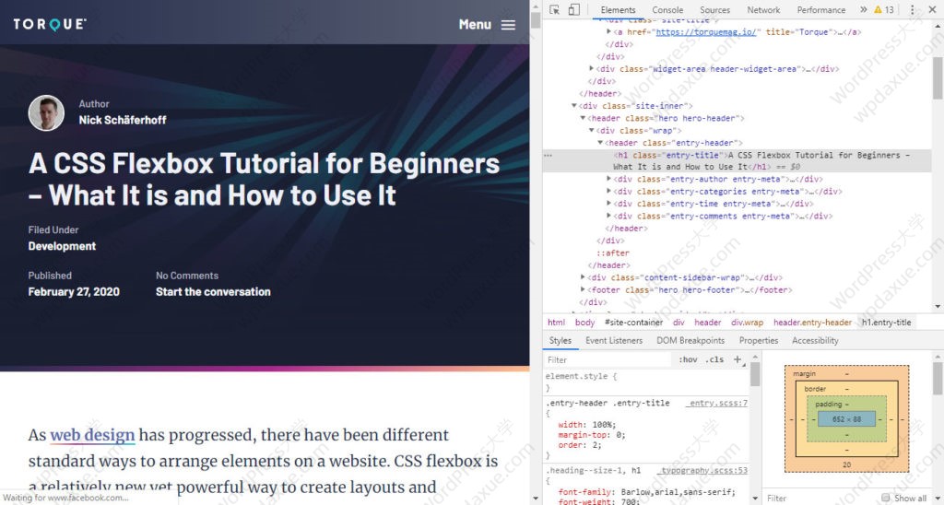Click the margin bottom value 20

point(846,464)
